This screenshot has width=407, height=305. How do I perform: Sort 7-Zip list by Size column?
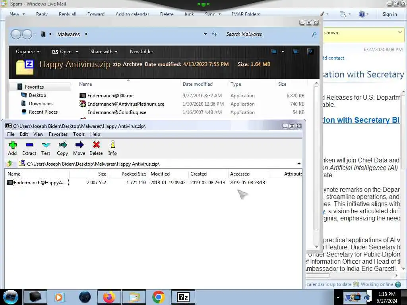pos(89,174)
